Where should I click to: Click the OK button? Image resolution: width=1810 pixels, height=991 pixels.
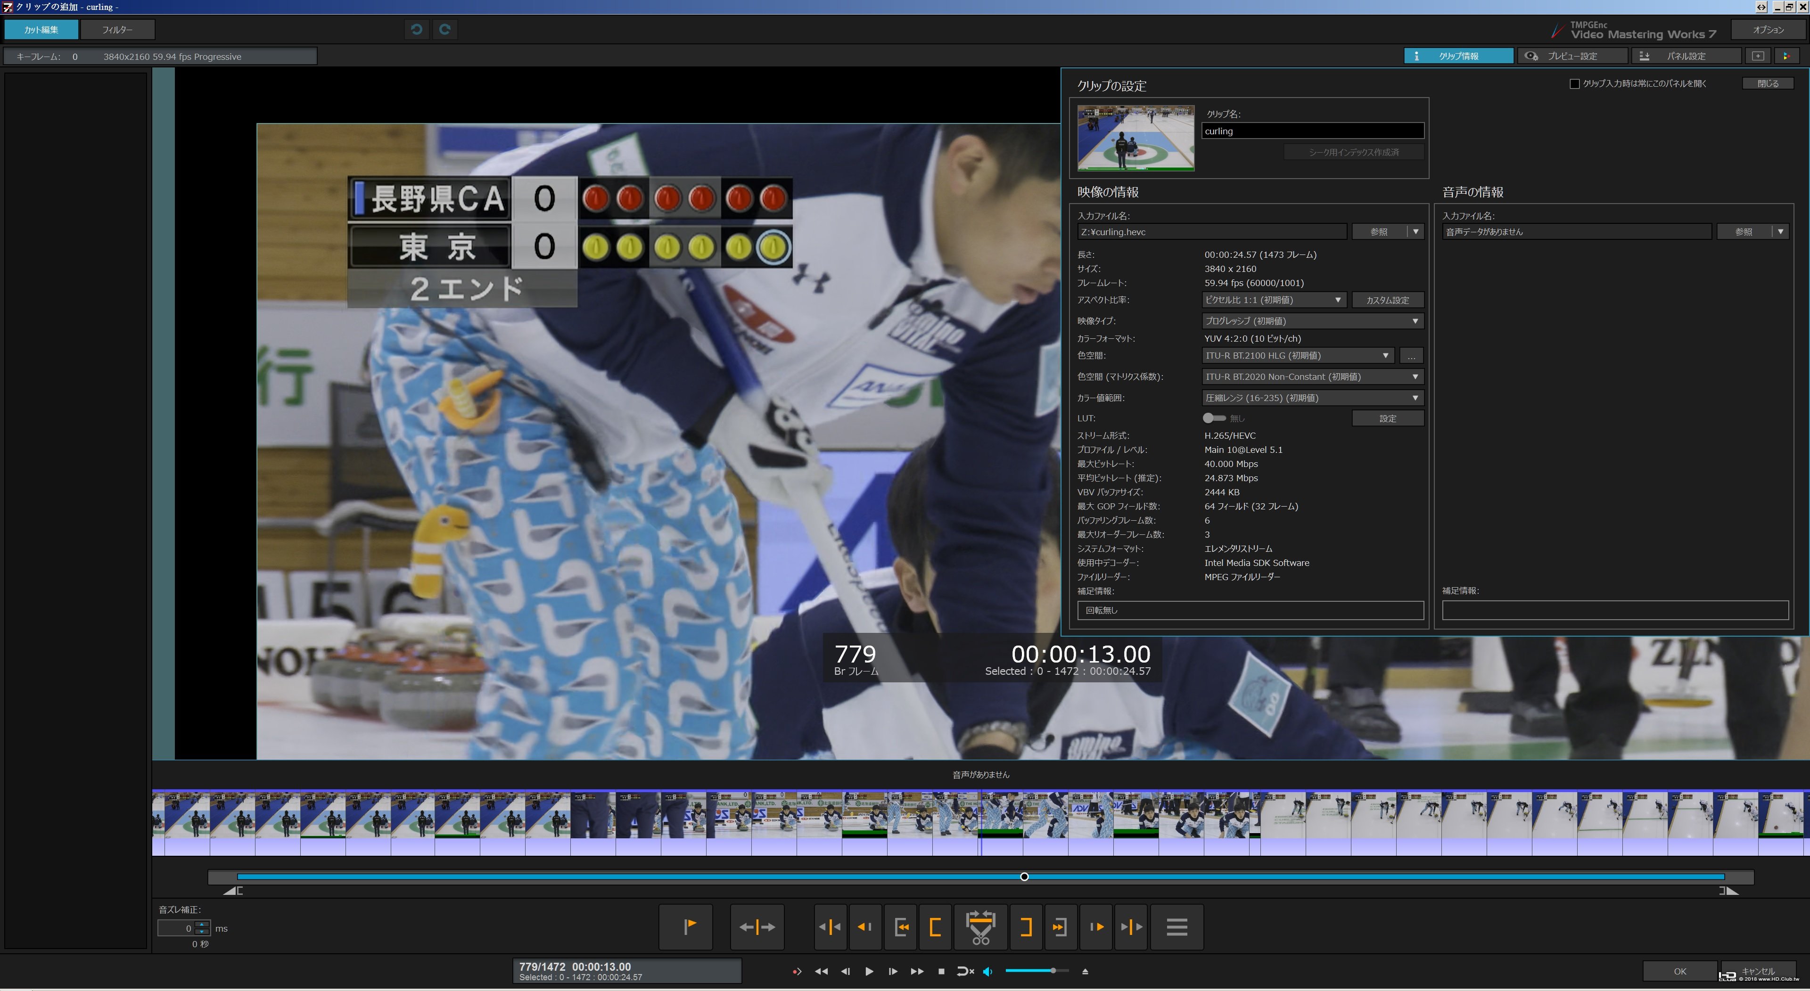[1679, 971]
